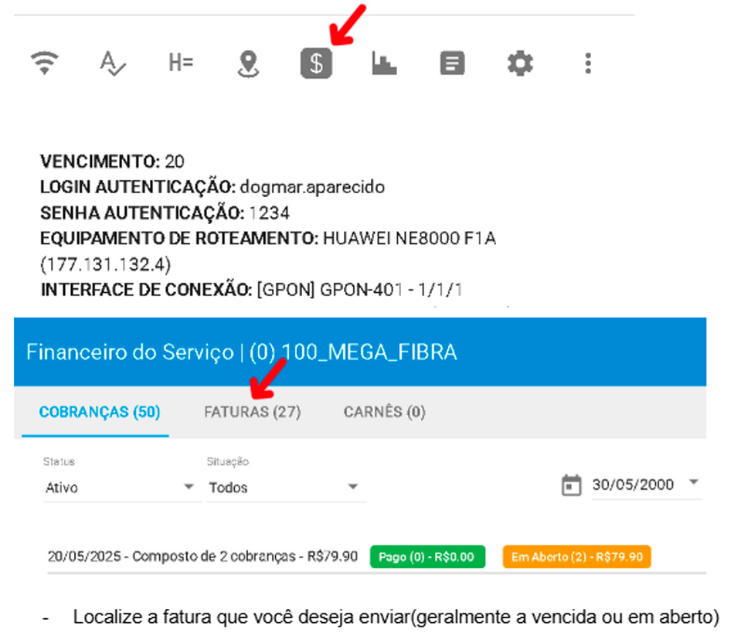Click the 'H=' toolbar icon
Screen dimensions: 741x639
tap(180, 63)
